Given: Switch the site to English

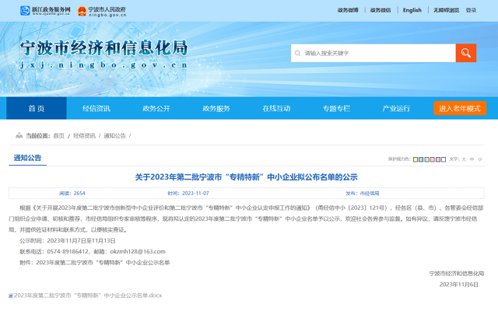Looking at the screenshot, I should (412, 10).
